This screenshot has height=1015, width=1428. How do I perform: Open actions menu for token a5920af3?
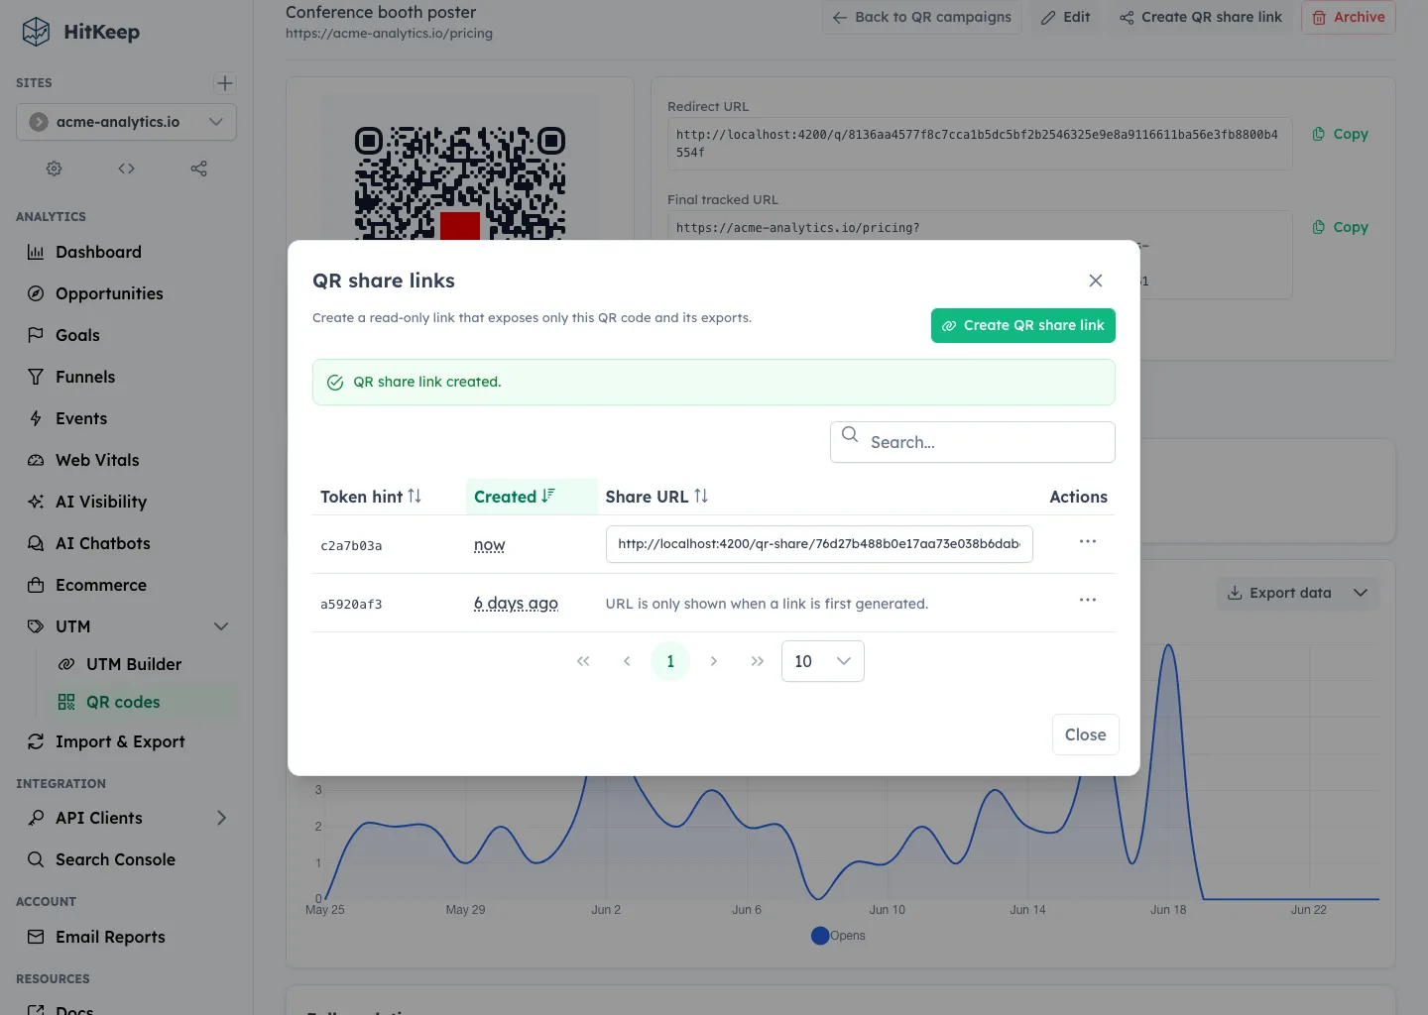pyautogui.click(x=1088, y=601)
